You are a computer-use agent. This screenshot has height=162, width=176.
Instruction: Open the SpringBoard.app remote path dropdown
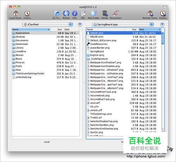tap(123, 24)
